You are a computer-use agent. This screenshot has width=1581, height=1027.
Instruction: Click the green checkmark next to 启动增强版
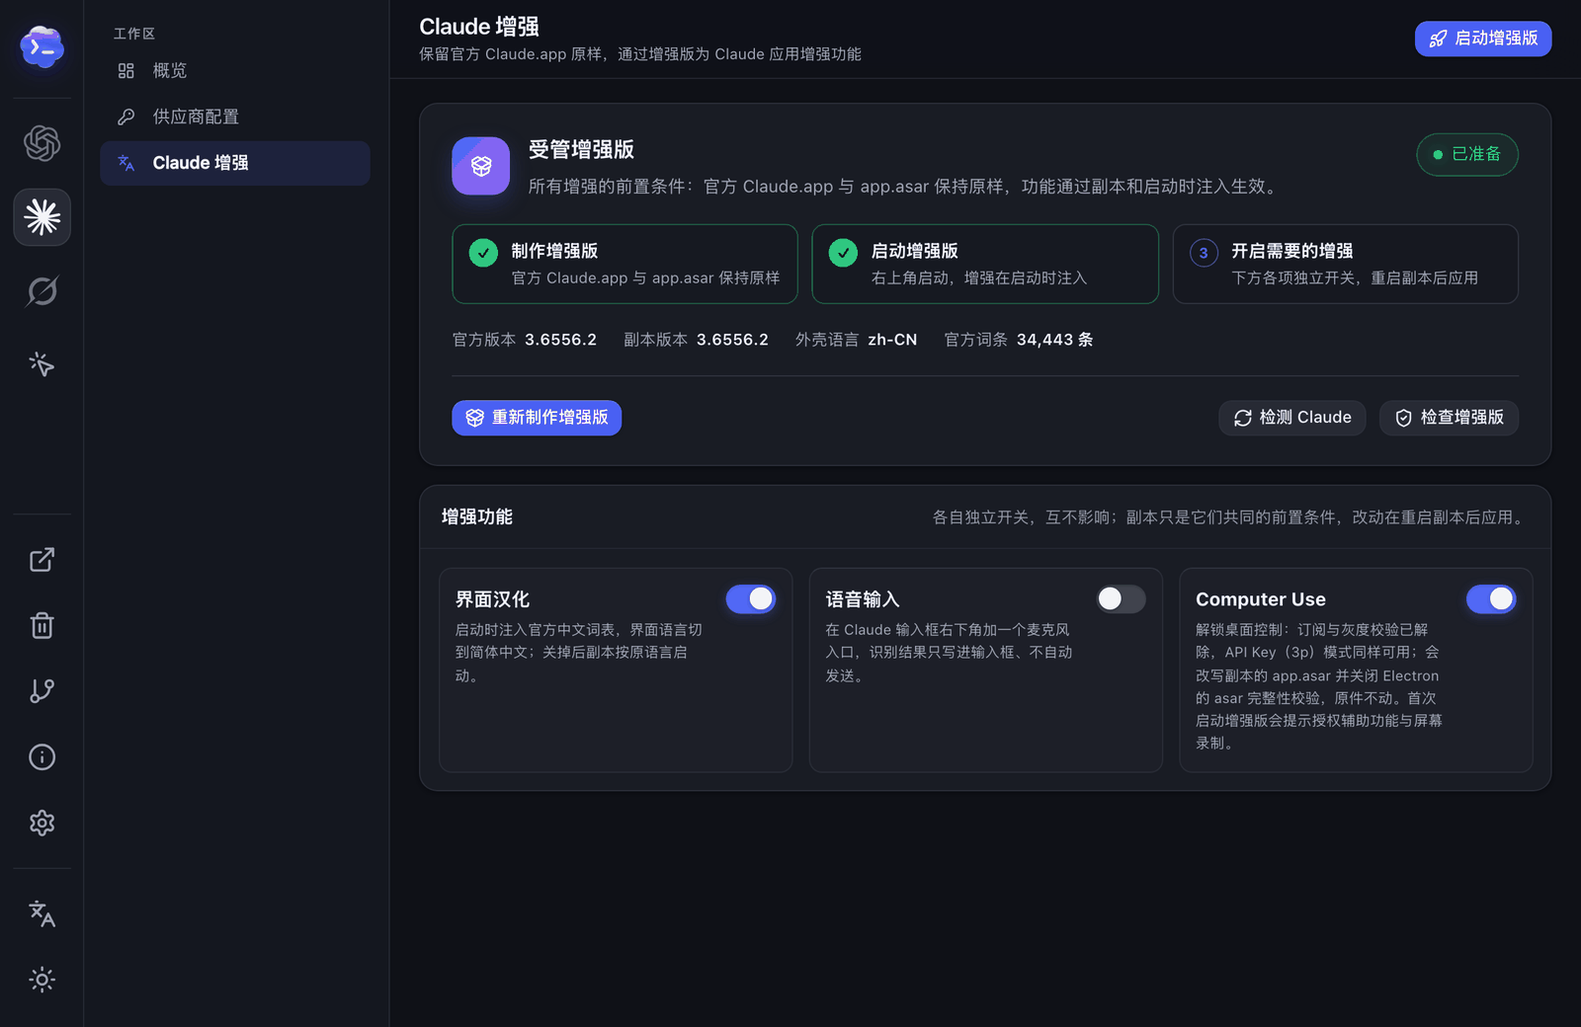point(843,253)
